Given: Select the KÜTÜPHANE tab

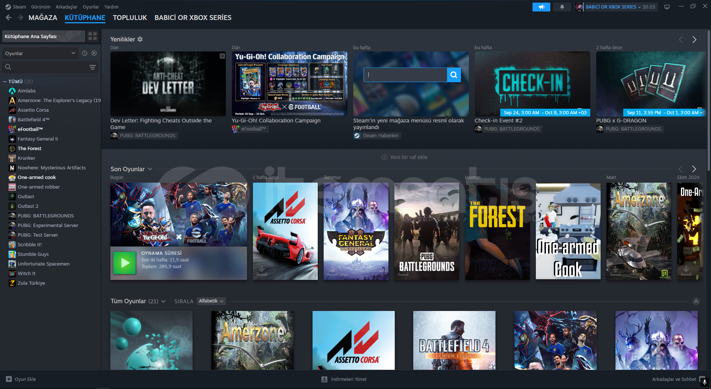Looking at the screenshot, I should pyautogui.click(x=85, y=18).
